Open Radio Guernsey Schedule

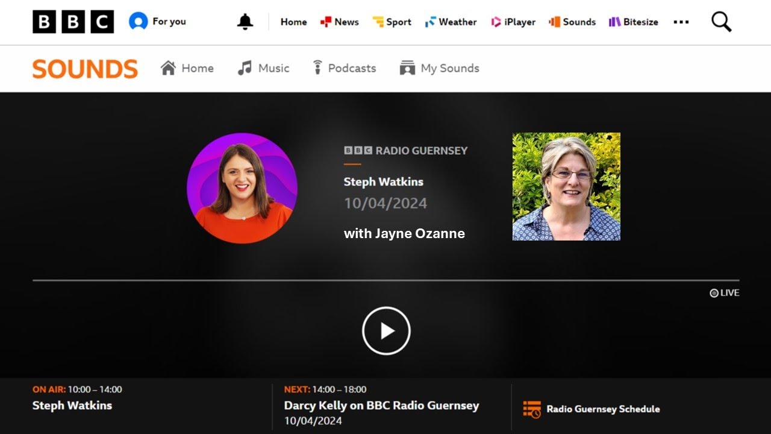coord(603,409)
